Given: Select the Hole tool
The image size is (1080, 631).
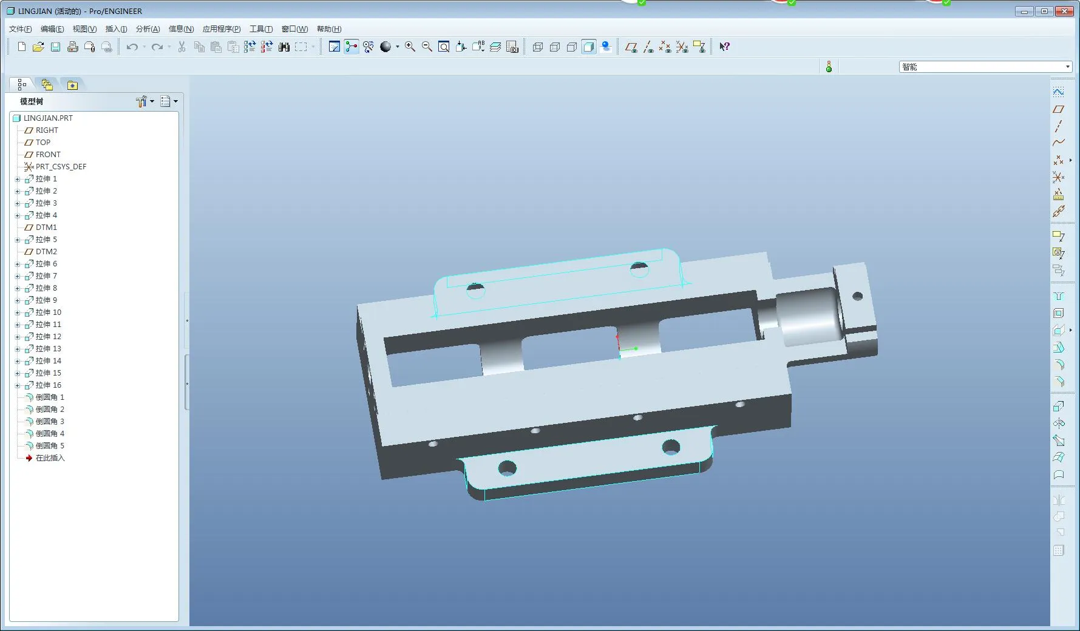Looking at the screenshot, I should 1058,296.
